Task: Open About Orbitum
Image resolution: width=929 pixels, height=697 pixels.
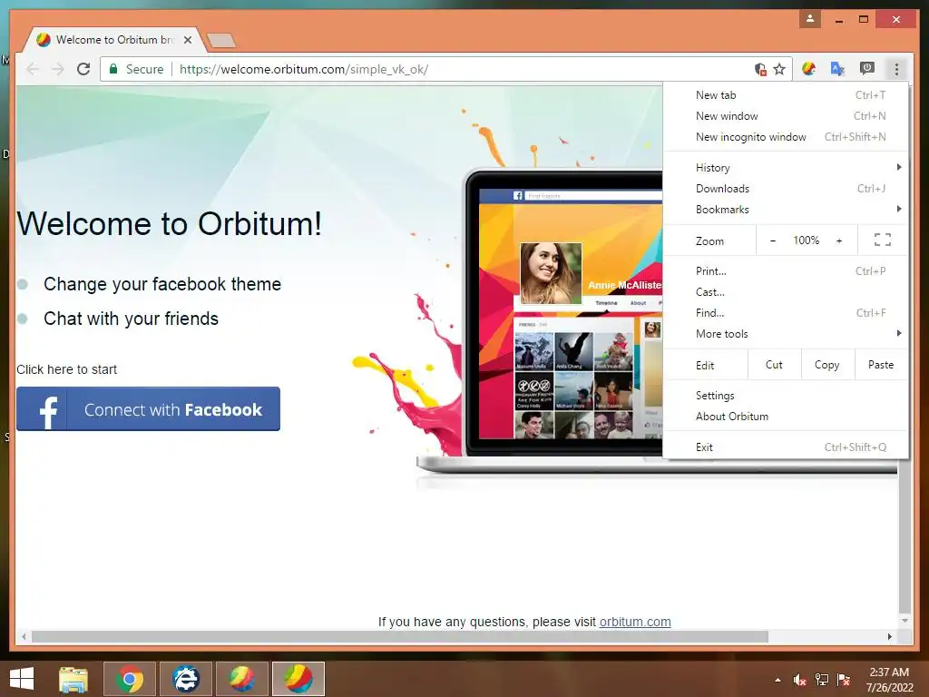Action: (x=786, y=417)
